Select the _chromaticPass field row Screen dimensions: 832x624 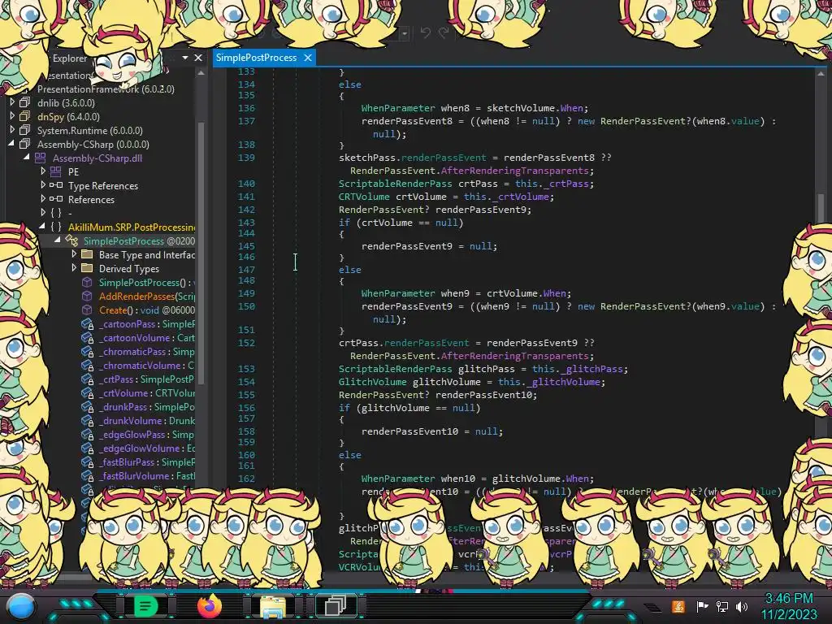point(146,351)
